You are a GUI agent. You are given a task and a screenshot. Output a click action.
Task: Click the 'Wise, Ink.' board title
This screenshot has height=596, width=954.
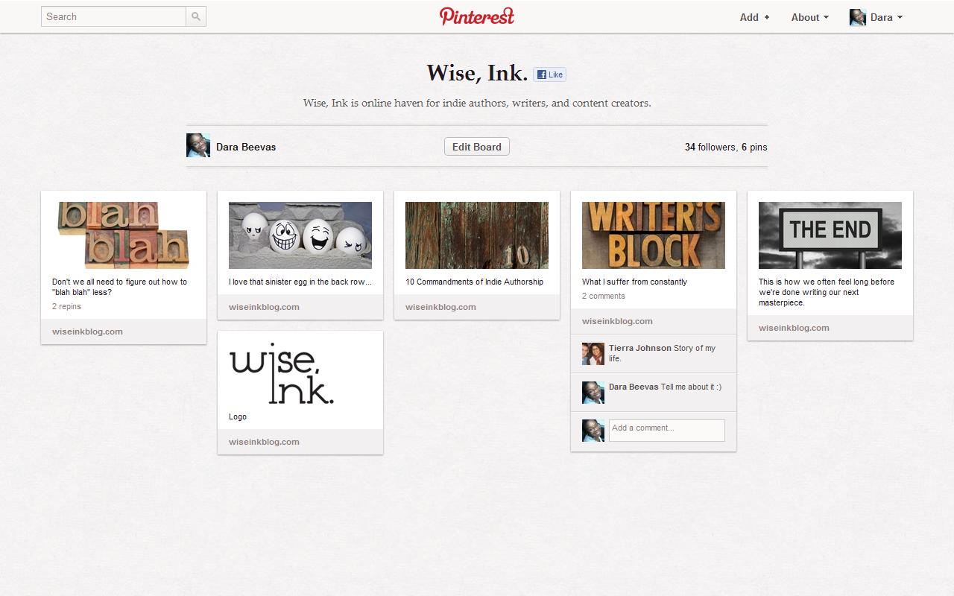pos(477,73)
